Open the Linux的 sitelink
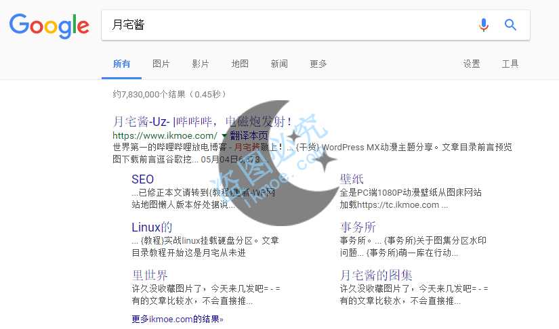This screenshot has width=559, height=329. (x=152, y=227)
